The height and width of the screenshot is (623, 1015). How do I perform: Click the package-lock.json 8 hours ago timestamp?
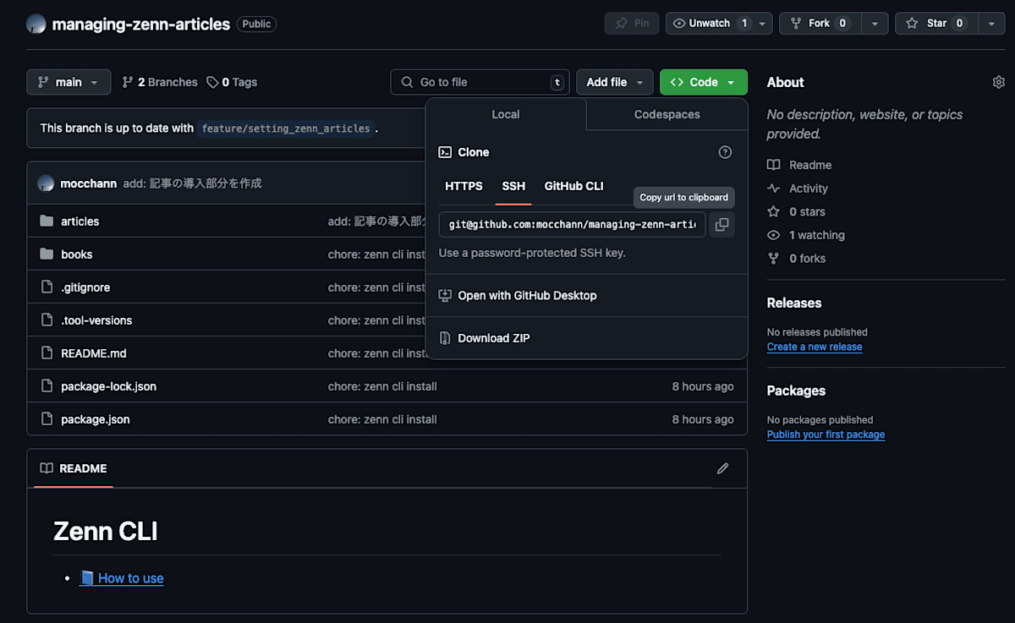pyautogui.click(x=703, y=386)
